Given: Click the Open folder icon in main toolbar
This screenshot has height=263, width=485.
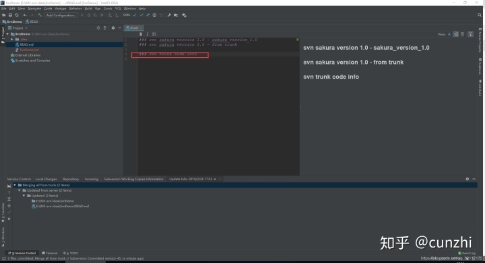Looking at the screenshot, I should [x=4, y=15].
